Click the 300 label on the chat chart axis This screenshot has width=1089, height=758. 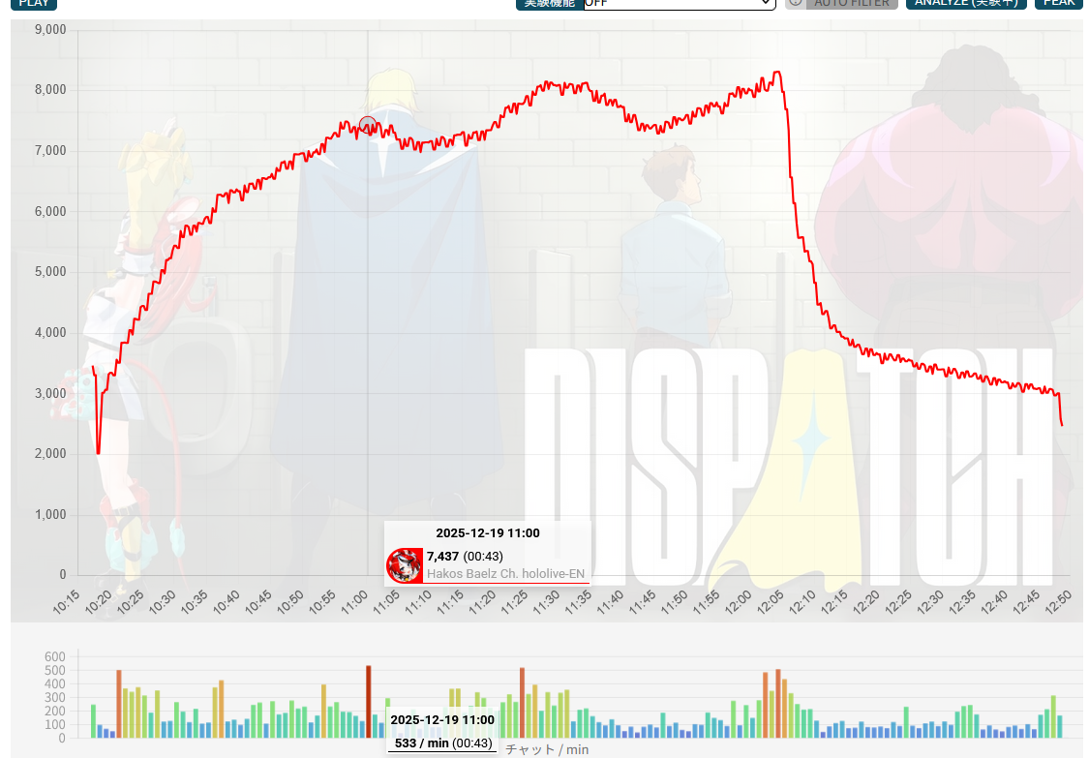[x=55, y=698]
